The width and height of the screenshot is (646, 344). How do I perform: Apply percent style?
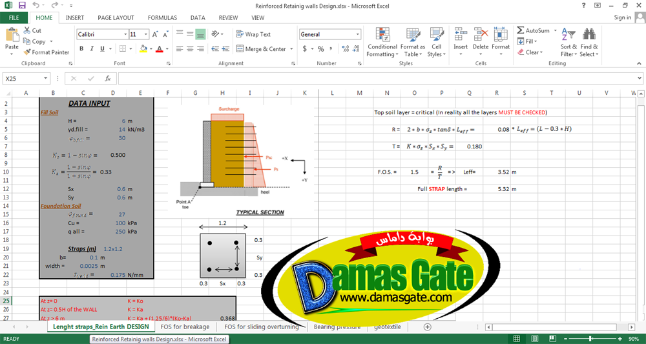point(320,48)
